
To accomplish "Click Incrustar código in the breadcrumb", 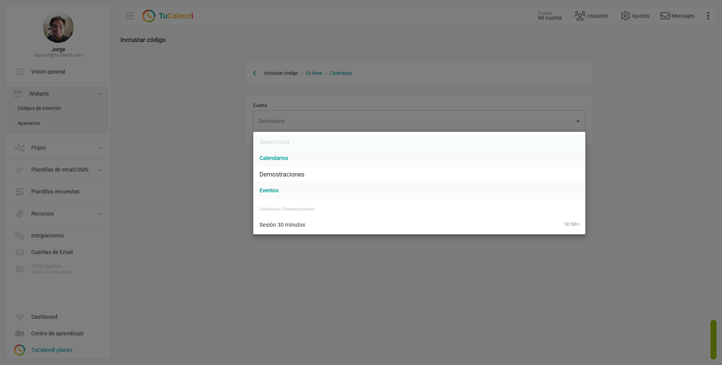I will tap(281, 73).
